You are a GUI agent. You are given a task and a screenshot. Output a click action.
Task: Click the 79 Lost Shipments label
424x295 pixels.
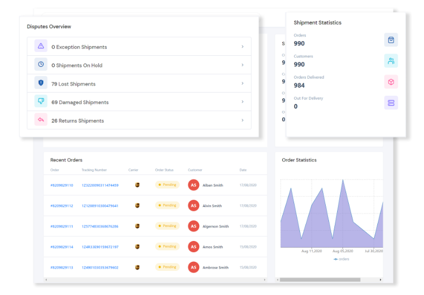tap(74, 84)
